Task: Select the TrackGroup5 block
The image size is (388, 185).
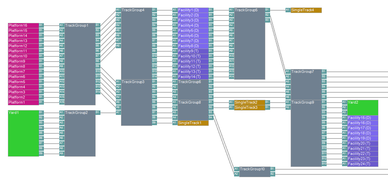Action: point(250,43)
